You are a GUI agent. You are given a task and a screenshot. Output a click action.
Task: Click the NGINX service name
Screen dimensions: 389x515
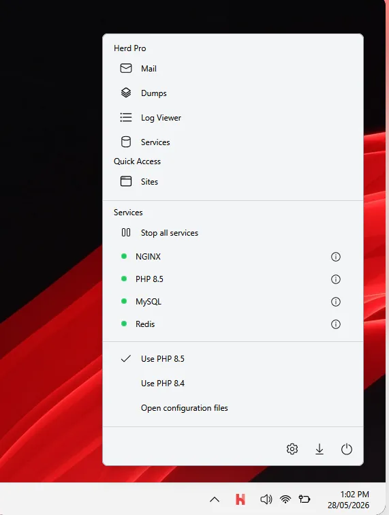pyautogui.click(x=149, y=257)
